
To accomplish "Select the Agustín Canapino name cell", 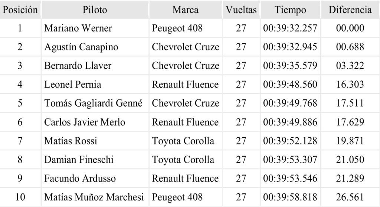I will tap(81, 47).
